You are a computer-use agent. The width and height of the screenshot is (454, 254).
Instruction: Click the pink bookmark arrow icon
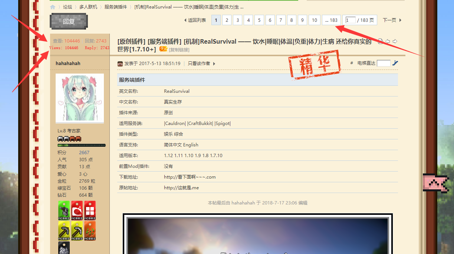pyautogui.click(x=437, y=183)
